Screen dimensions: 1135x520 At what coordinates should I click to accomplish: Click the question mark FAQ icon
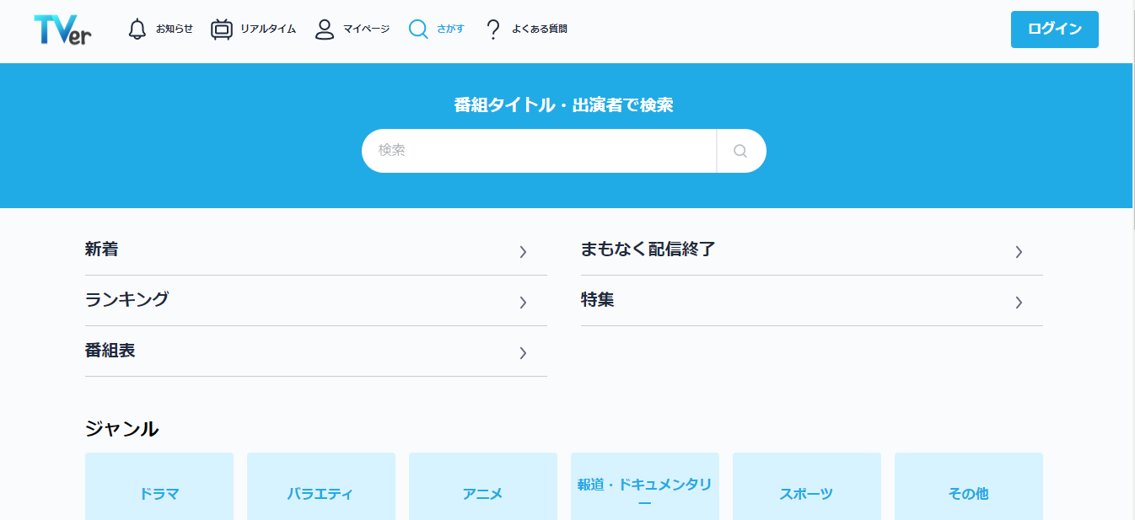pos(493,29)
